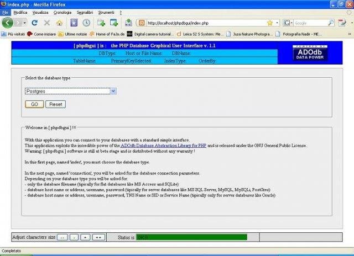Click the 'IndexType:' header label
The height and width of the screenshot is (256, 354).
coord(175,61)
